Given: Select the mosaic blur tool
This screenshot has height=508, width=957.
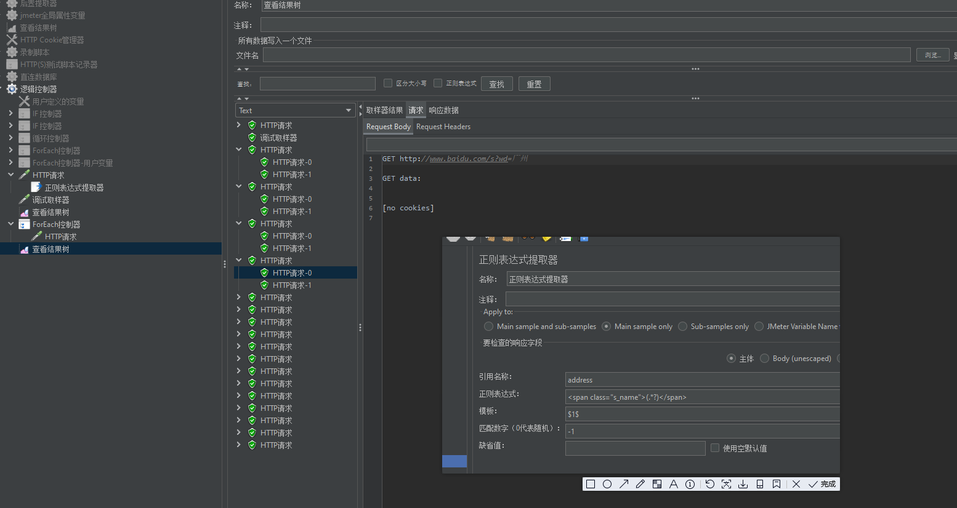Looking at the screenshot, I should 657,484.
